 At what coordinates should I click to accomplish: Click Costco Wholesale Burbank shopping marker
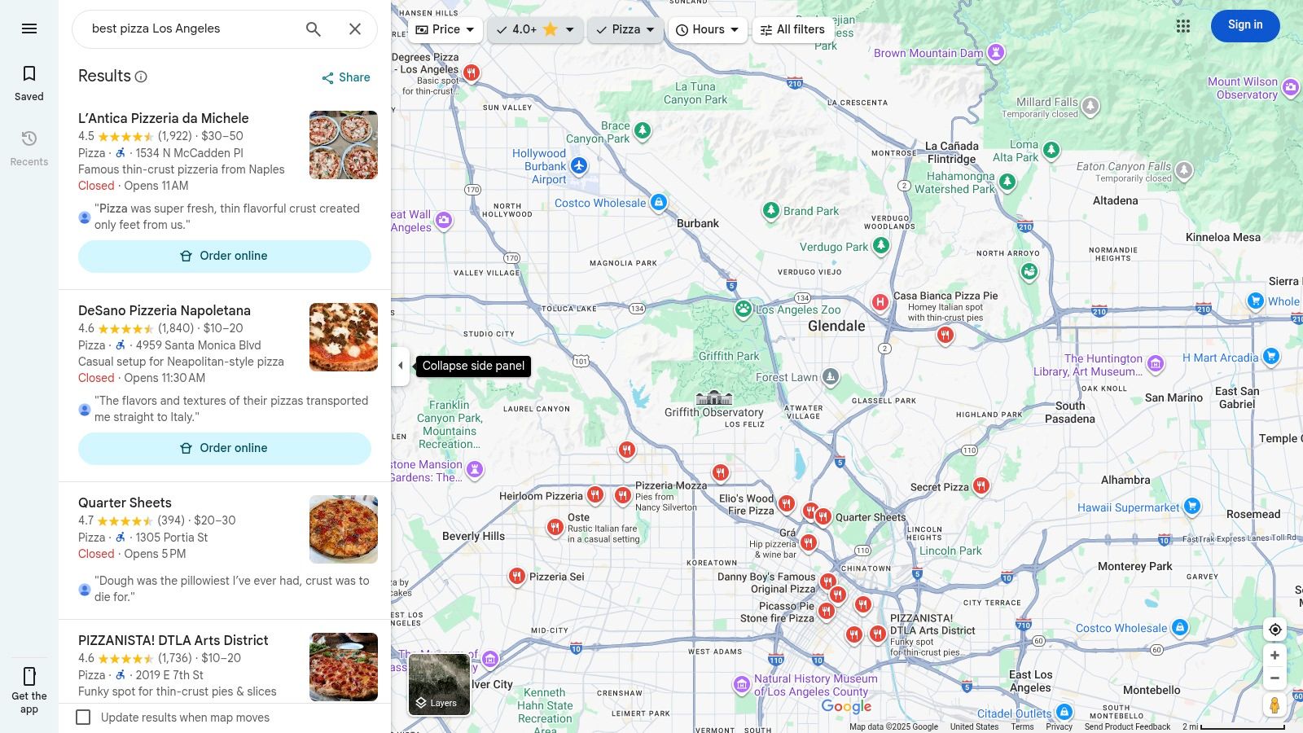(x=659, y=202)
